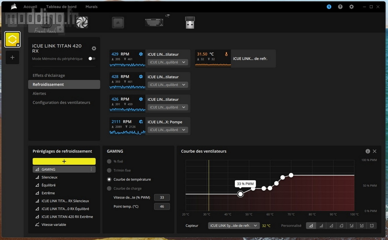
Task: Click the Vitesse (% PWM) value field
Action: click(162, 197)
